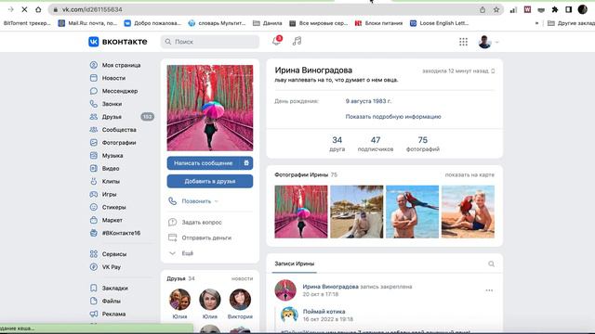
Task: Open the 34 друга counter
Action: [x=337, y=144]
